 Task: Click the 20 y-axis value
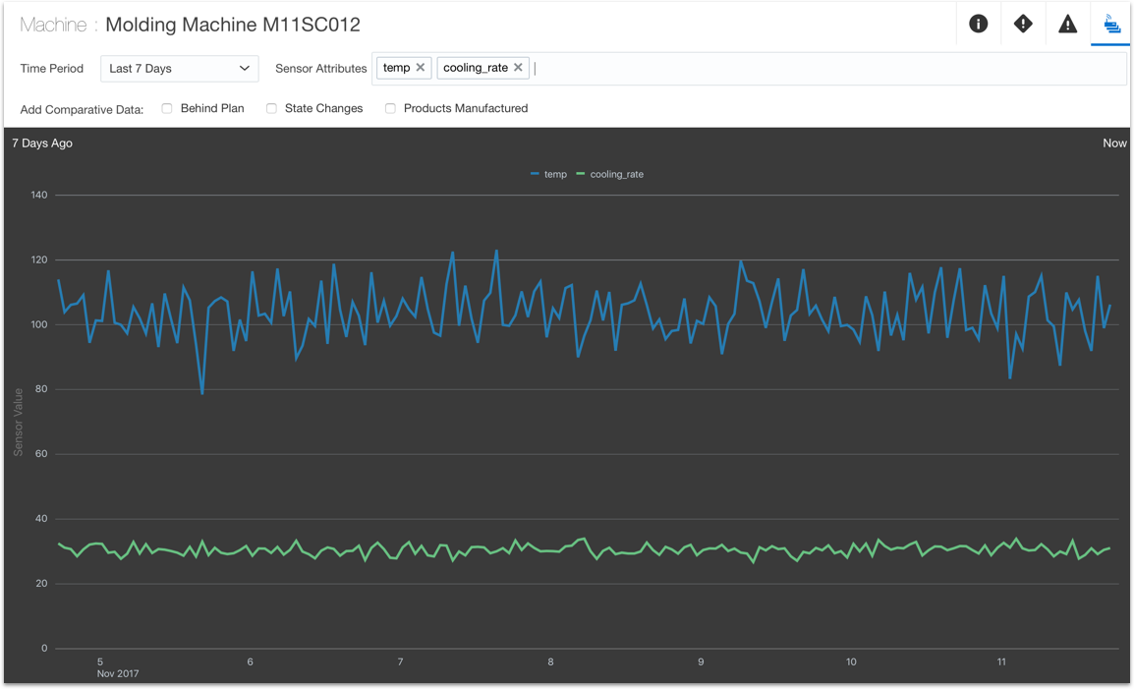click(x=42, y=583)
